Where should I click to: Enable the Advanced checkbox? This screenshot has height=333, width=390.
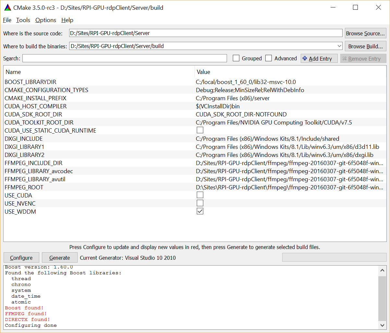(269, 58)
